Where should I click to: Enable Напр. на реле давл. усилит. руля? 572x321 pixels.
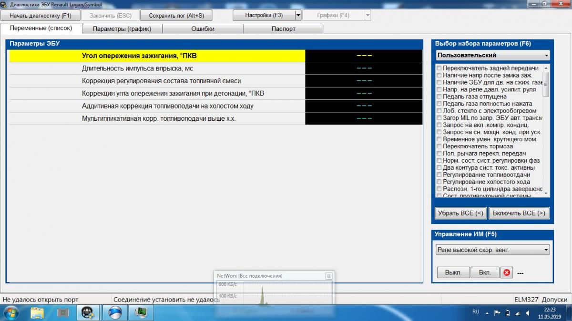click(x=439, y=89)
